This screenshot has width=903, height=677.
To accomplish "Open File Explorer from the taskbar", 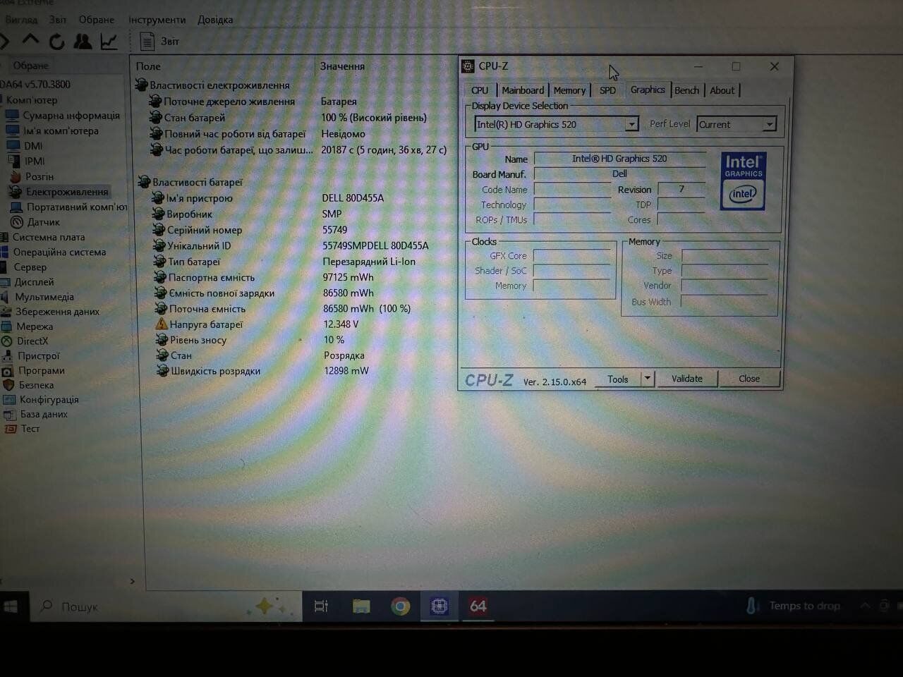I will [361, 606].
